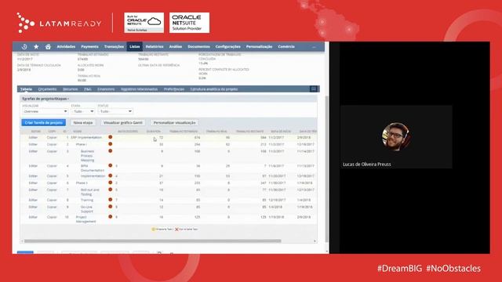Open the Configurações menu
This screenshot has width=502, height=282.
pos(228,47)
